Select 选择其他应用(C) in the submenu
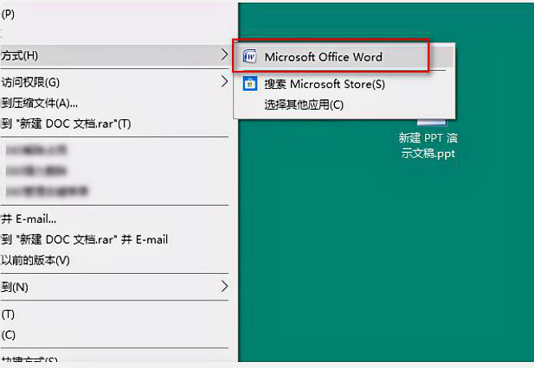The width and height of the screenshot is (534, 368). point(303,105)
